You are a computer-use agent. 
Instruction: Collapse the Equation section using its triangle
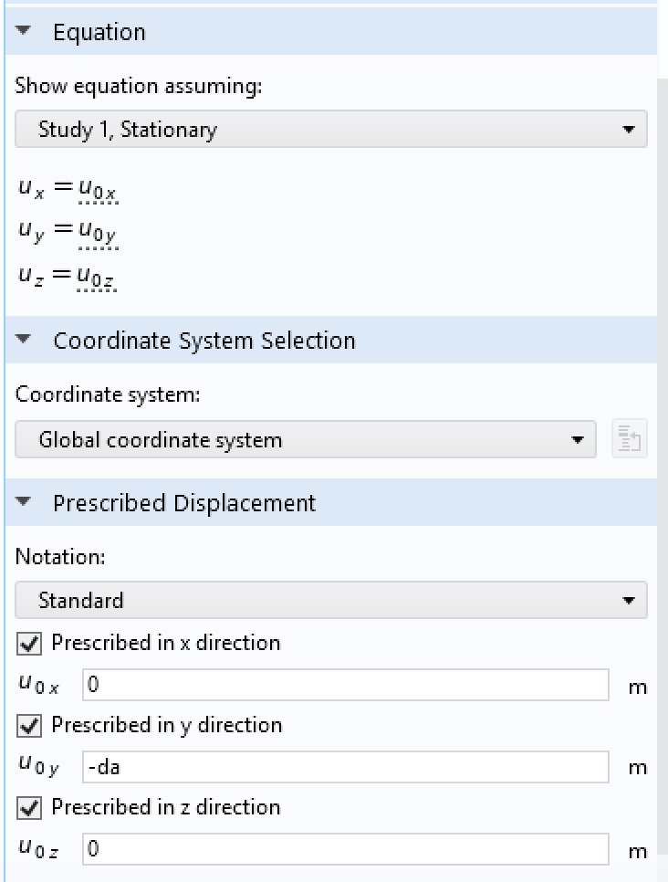coord(25,32)
